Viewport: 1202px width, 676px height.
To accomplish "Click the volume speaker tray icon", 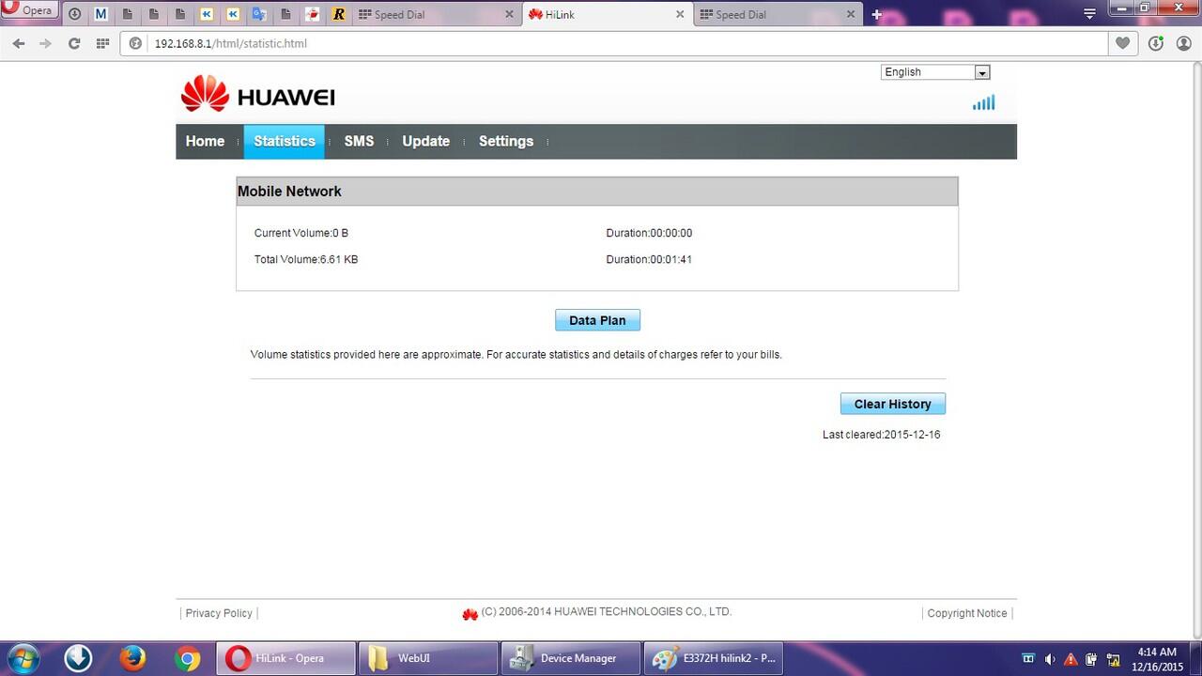I will click(1050, 659).
